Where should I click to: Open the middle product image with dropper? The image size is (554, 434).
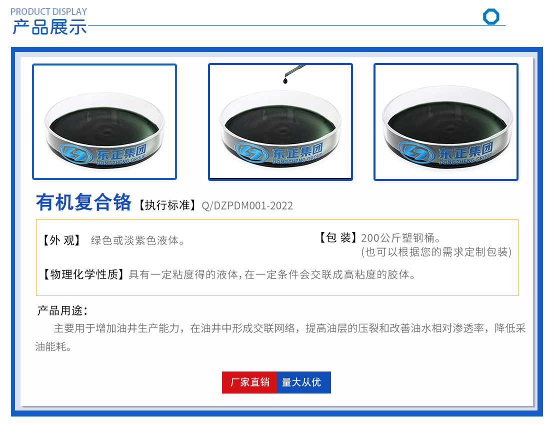click(x=280, y=122)
